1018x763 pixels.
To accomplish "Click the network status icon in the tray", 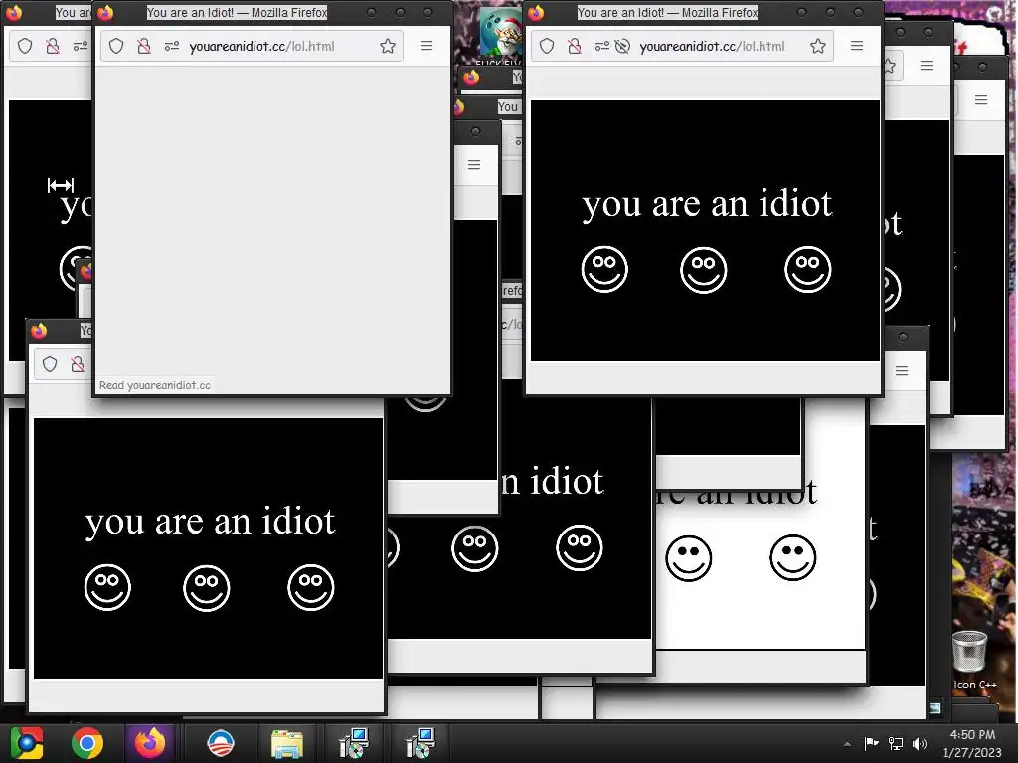I will click(896, 743).
